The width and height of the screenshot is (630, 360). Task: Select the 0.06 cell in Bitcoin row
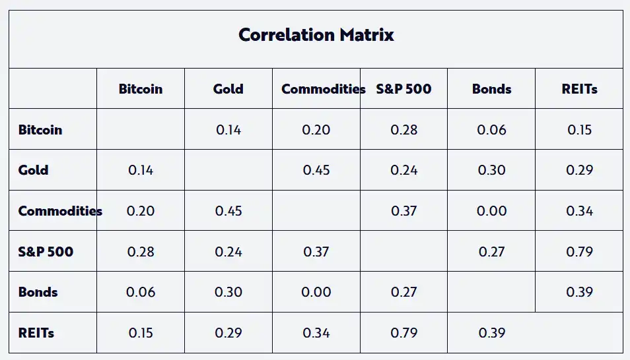click(491, 130)
